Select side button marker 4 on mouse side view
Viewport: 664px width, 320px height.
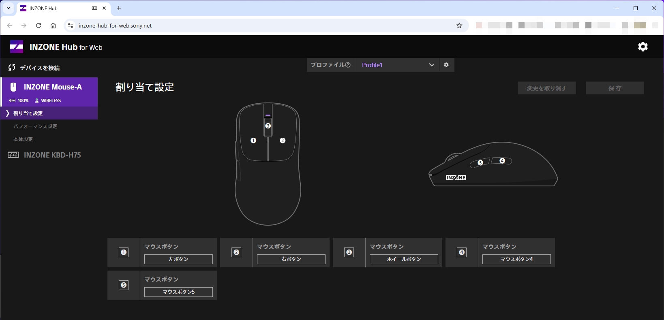point(502,161)
